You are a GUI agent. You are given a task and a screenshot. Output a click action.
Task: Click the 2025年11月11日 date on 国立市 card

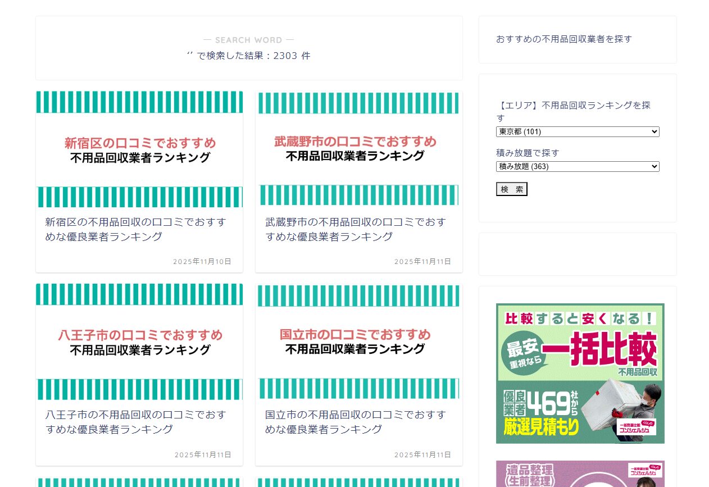point(422,455)
